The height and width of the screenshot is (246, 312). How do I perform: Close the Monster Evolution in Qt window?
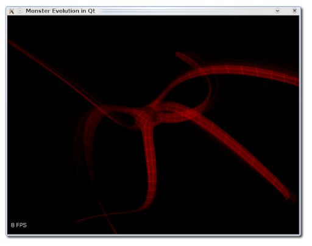294,10
